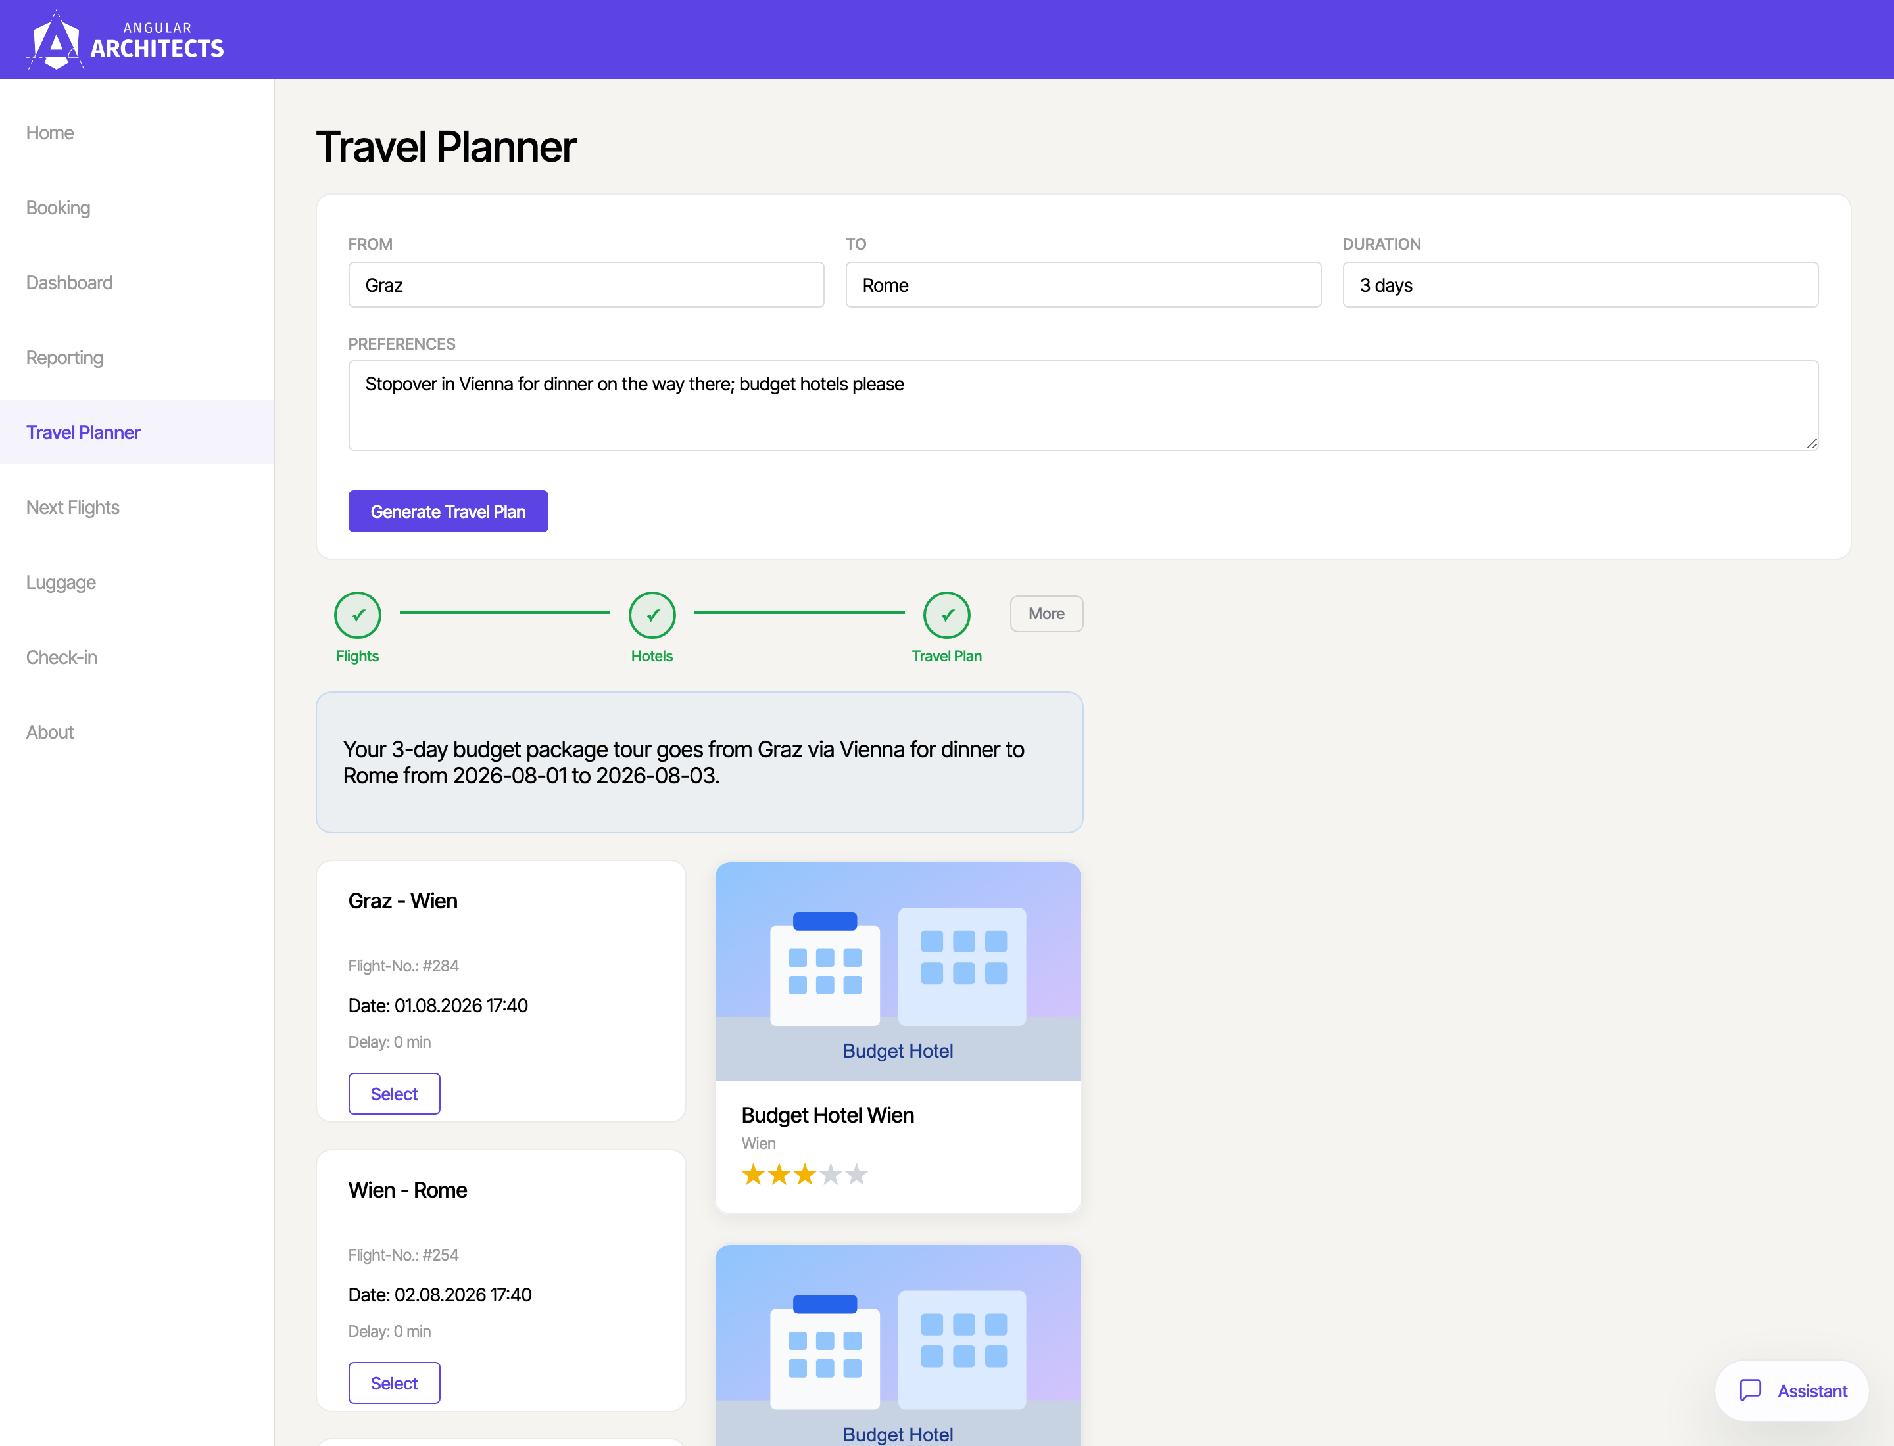Click the first star of hotel rating
The height and width of the screenshot is (1446, 1894).
[x=753, y=1174]
